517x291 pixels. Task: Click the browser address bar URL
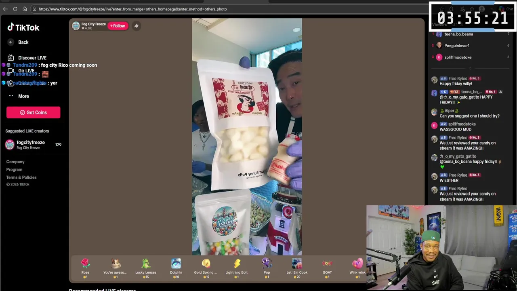[132, 9]
